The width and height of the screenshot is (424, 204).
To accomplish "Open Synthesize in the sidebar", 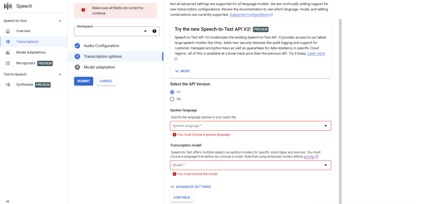I will (x=34, y=84).
